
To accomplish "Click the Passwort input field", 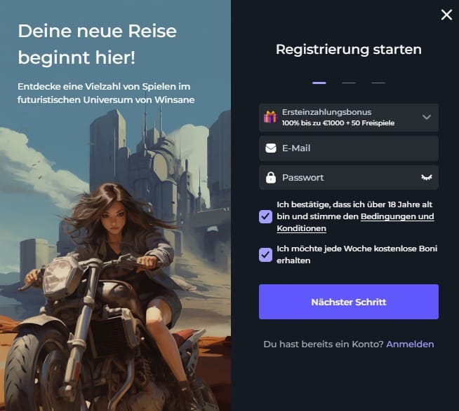I will coord(349,178).
